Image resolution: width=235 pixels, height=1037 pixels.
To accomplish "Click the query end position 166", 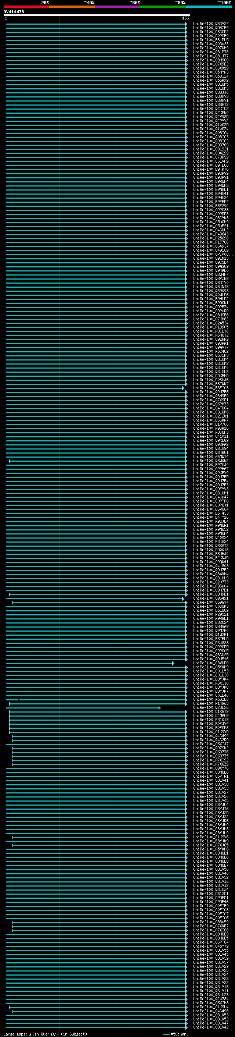I will point(185,18).
